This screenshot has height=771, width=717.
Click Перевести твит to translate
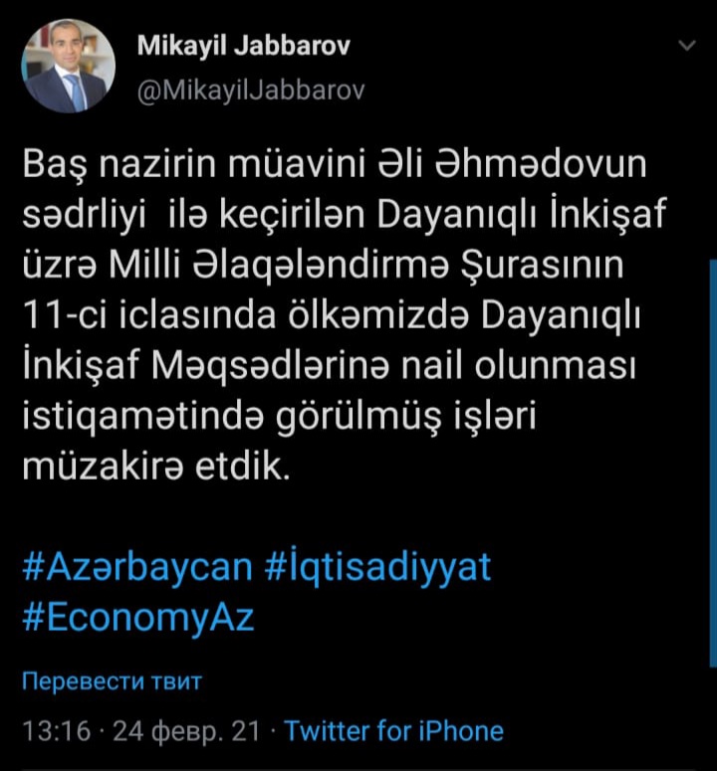pyautogui.click(x=112, y=681)
